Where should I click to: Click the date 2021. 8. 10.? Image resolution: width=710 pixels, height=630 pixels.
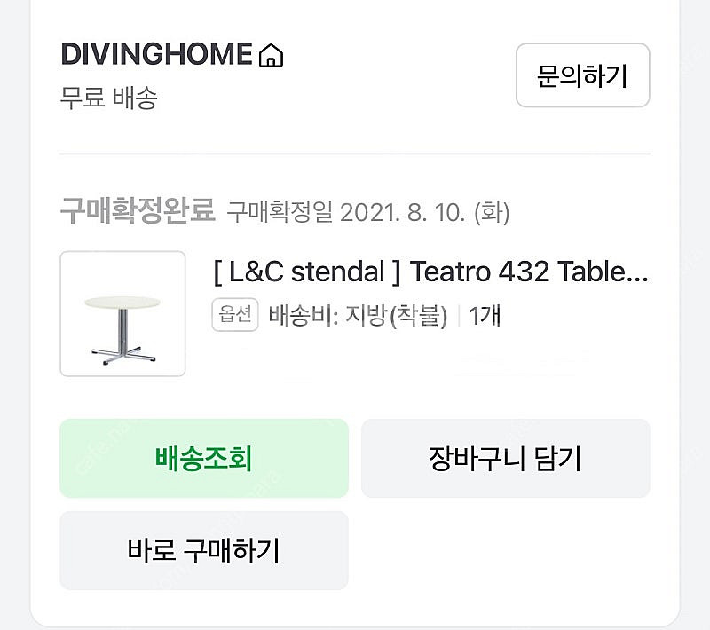point(403,212)
